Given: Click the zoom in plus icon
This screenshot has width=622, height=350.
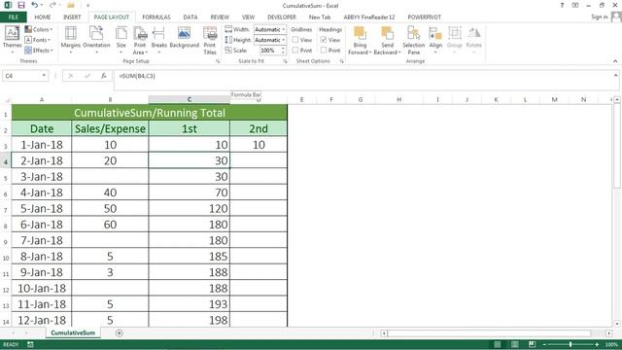Looking at the screenshot, I should click(597, 344).
